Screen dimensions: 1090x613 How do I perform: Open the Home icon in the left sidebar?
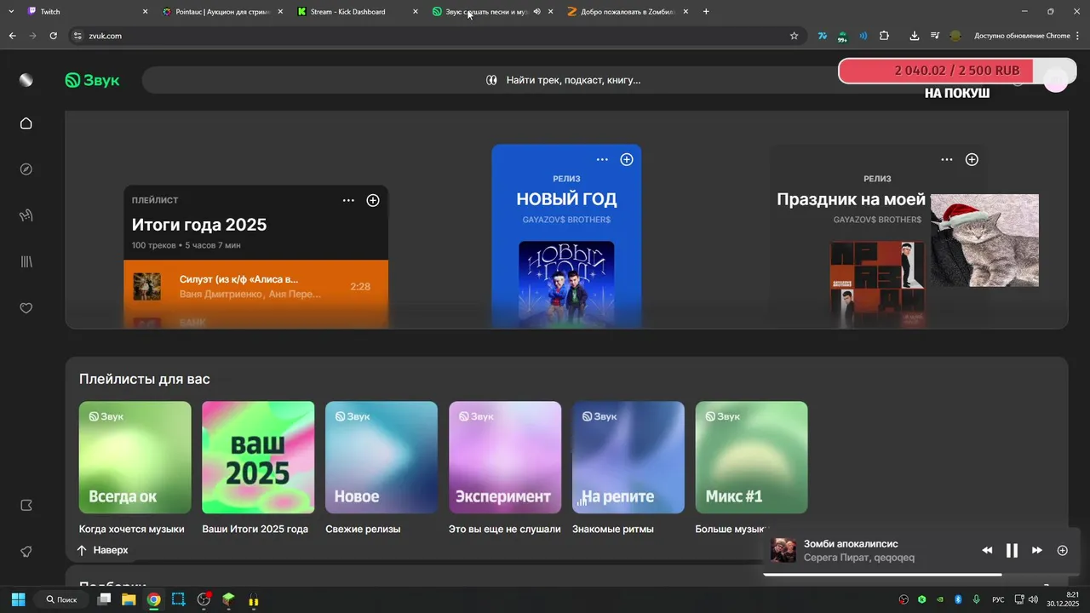click(x=26, y=123)
